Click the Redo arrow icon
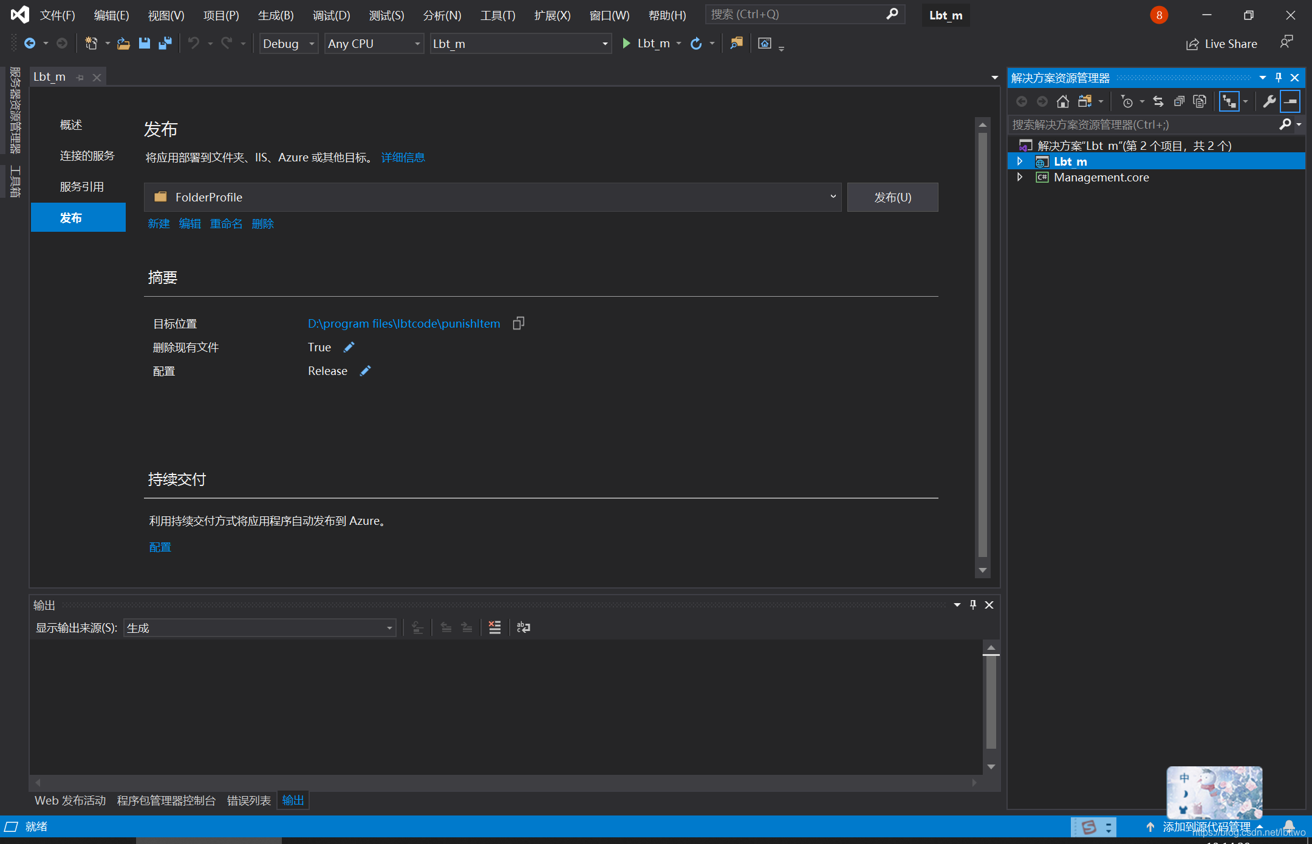Image resolution: width=1312 pixels, height=844 pixels. pos(227,44)
